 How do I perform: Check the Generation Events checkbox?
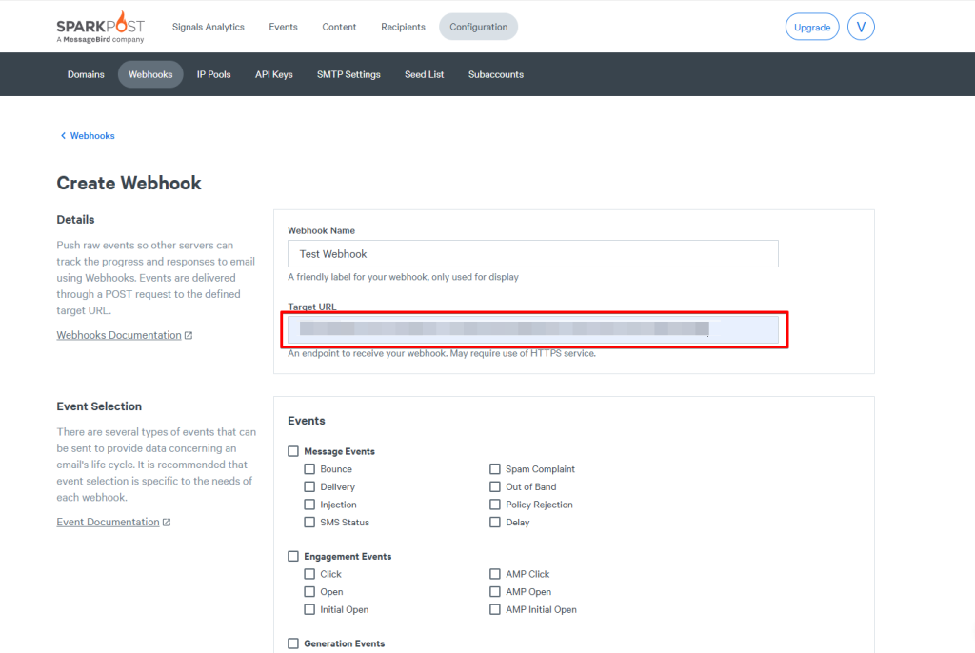coord(292,643)
